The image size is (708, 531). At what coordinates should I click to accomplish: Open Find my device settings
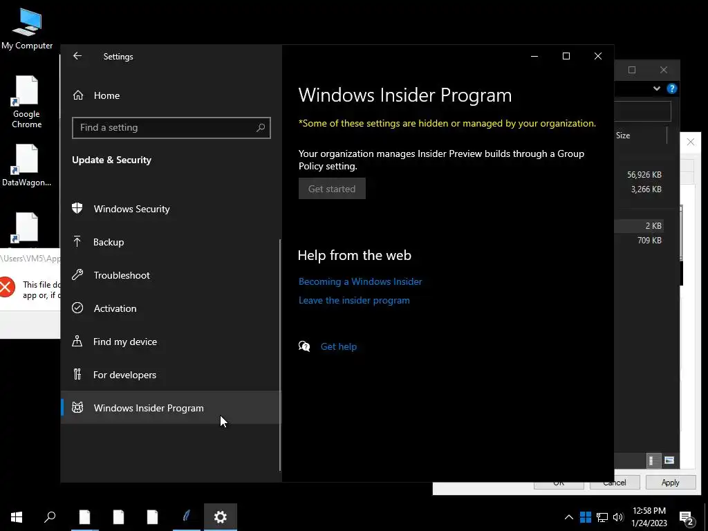(x=125, y=342)
